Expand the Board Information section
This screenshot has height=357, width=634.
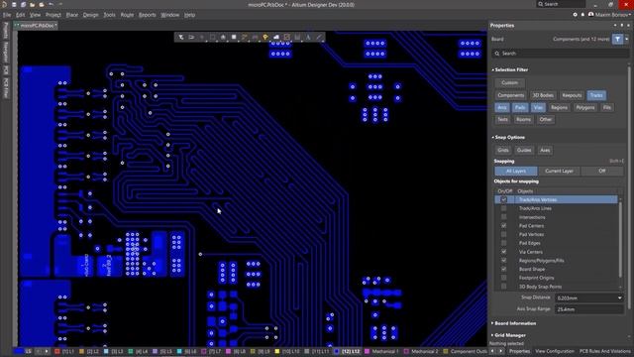click(493, 323)
